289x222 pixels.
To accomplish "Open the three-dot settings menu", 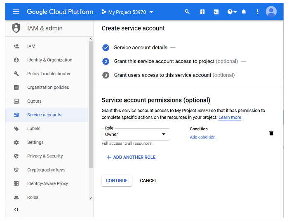I will coord(258,12).
